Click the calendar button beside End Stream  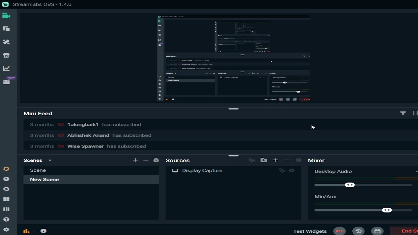(x=377, y=231)
